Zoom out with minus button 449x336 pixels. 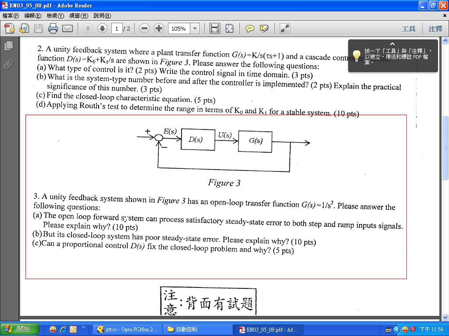145,28
